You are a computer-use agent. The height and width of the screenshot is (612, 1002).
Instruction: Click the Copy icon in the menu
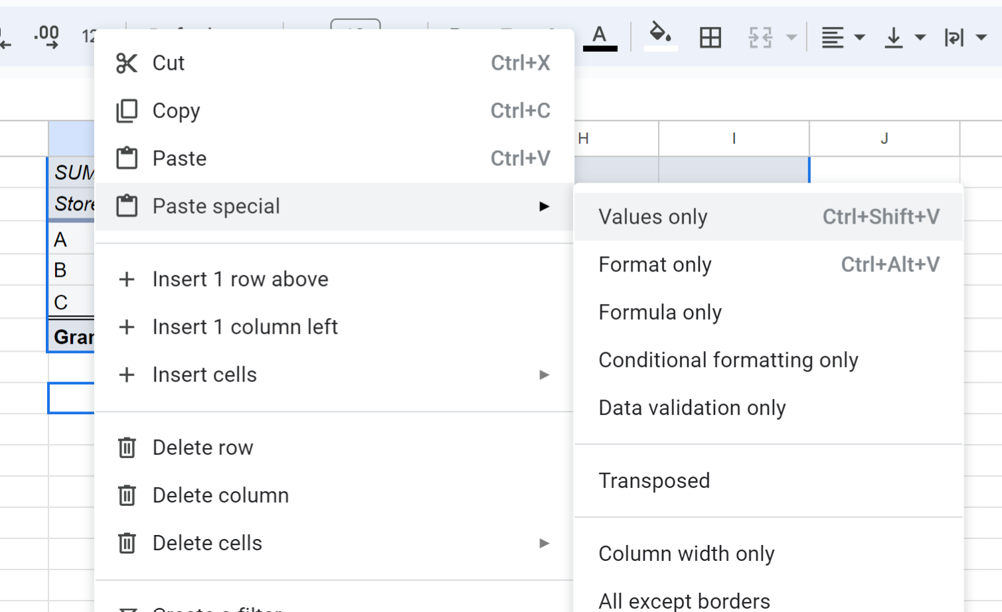pos(127,110)
